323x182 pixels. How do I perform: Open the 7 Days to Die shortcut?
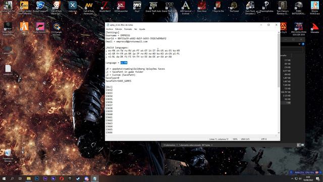[218, 7]
